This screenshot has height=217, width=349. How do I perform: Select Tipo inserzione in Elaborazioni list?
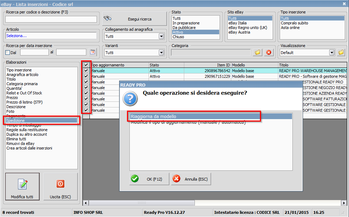tap(19, 70)
